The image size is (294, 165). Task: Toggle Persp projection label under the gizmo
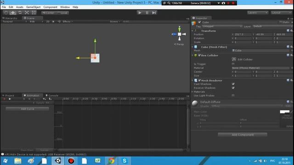[x=179, y=44]
